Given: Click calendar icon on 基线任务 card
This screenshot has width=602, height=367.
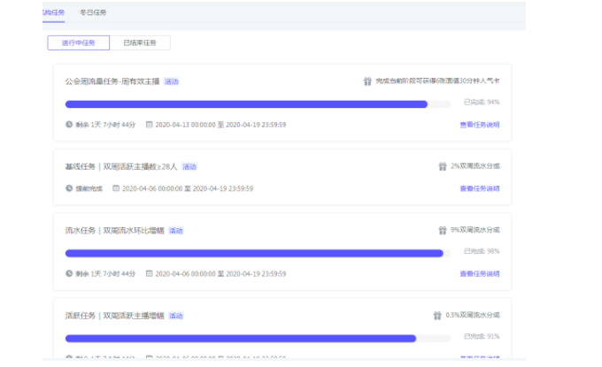Looking at the screenshot, I should [x=116, y=188].
